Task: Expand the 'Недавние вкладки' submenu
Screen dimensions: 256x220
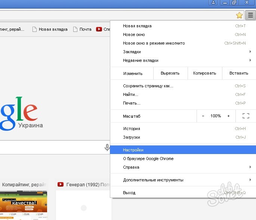Action: coord(183,60)
